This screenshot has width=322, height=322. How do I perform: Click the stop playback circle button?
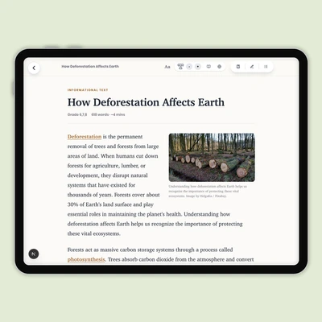[x=189, y=67]
